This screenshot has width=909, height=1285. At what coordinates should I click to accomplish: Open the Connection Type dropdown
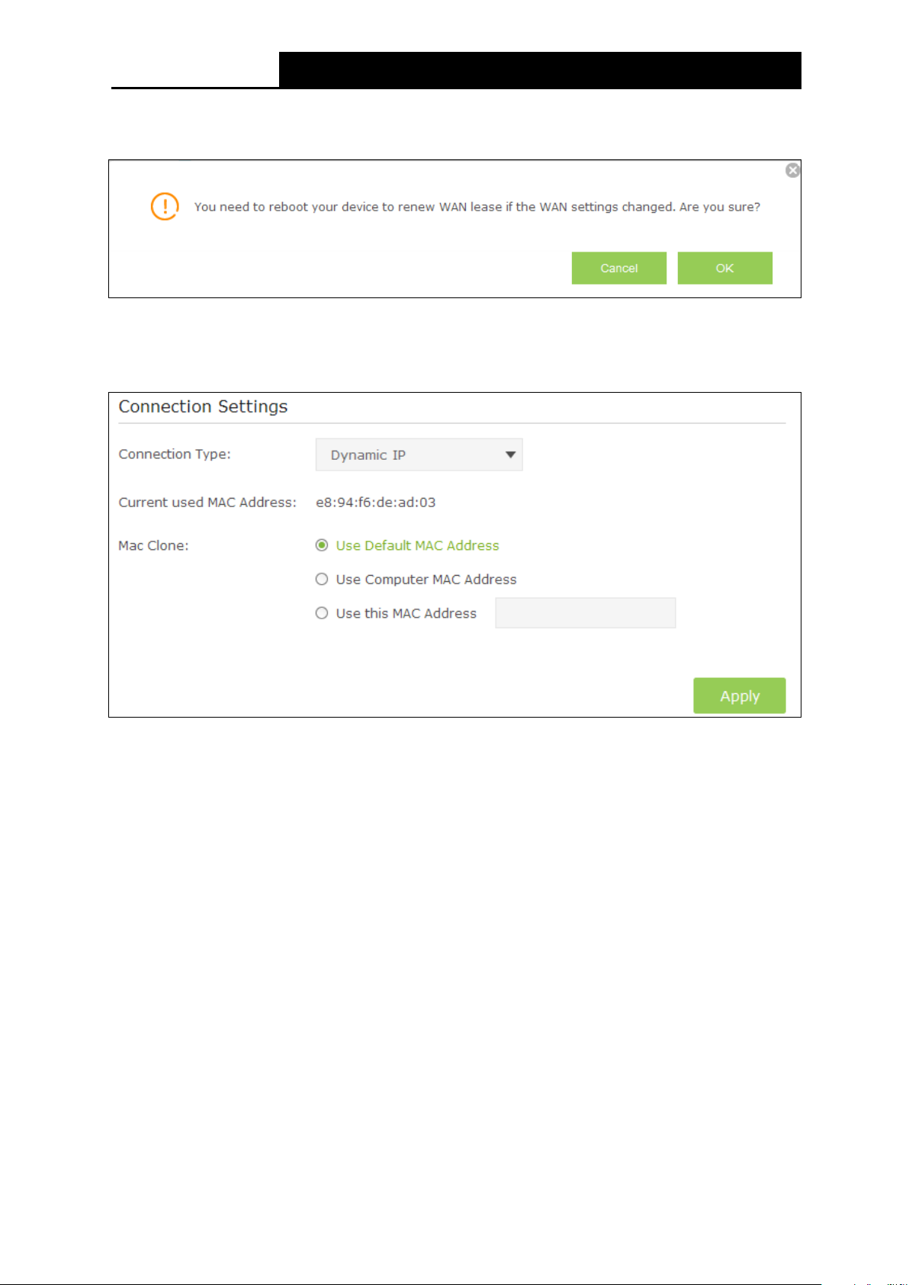point(419,455)
